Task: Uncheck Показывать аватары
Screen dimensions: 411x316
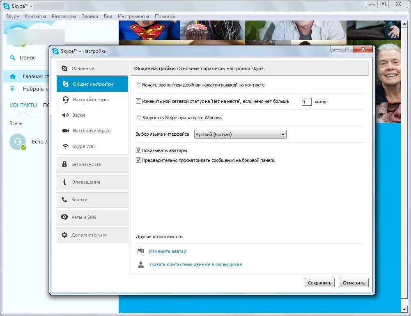Action: pos(138,150)
